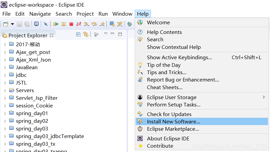Click the Disconnect debug icon
The width and height of the screenshot is (270, 152).
tap(79, 24)
